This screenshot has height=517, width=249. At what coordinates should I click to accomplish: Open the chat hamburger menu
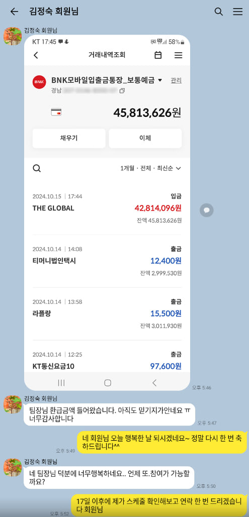[x=238, y=12]
